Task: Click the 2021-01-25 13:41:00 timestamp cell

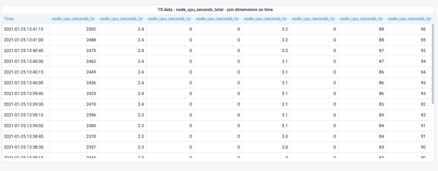Action: pyautogui.click(x=23, y=40)
